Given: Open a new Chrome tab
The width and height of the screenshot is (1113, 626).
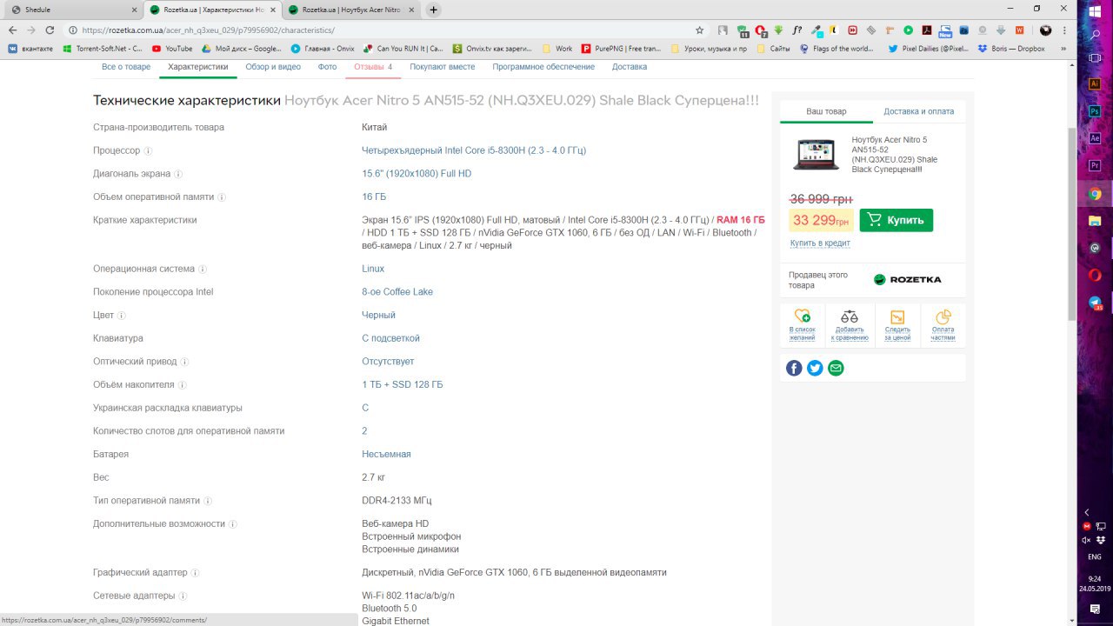Looking at the screenshot, I should (433, 10).
